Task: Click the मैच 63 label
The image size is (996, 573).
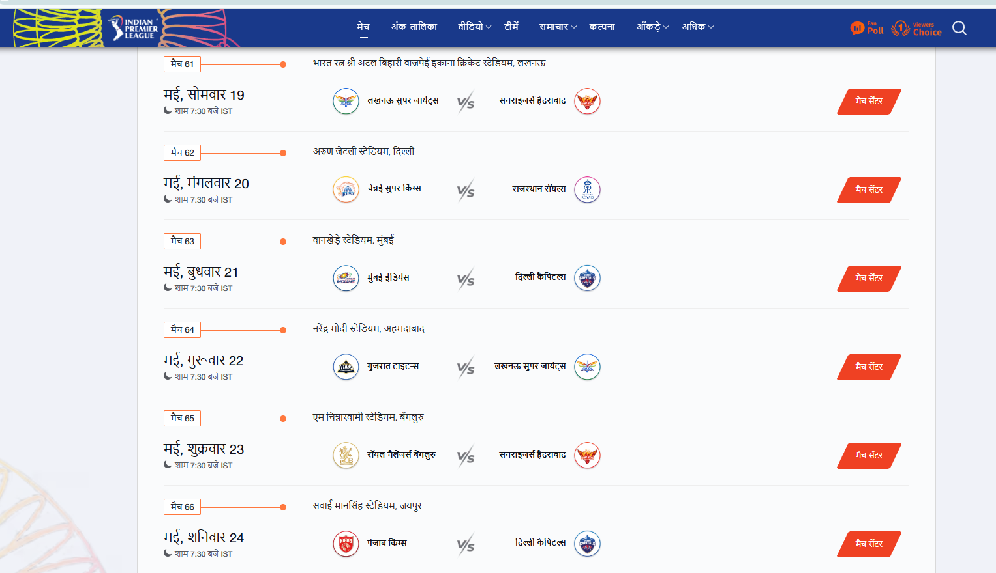Action: coord(182,241)
